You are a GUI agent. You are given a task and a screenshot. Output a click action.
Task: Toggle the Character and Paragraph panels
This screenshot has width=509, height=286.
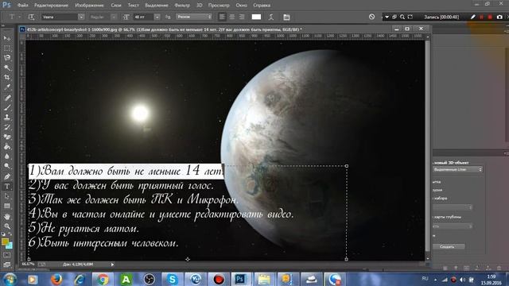[x=286, y=17]
